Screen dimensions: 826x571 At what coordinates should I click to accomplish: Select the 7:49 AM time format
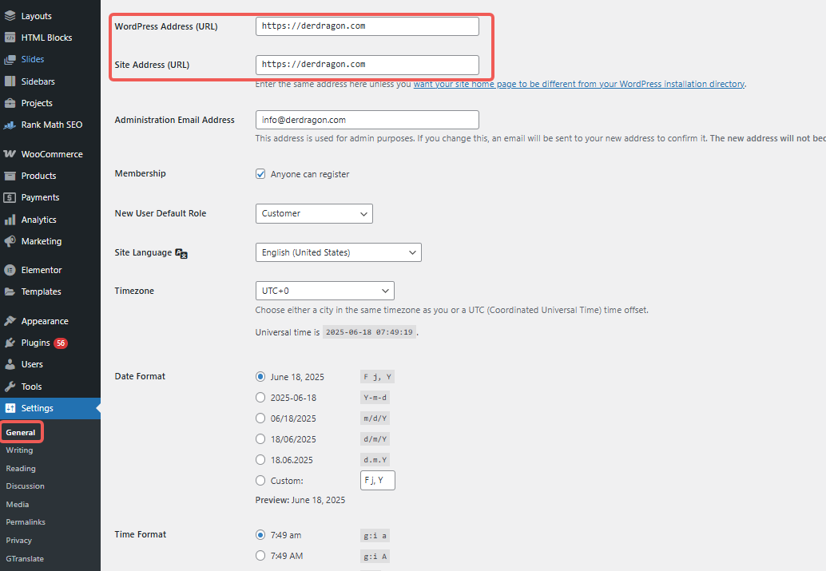[260, 556]
